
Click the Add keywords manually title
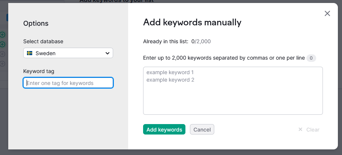tap(192, 22)
